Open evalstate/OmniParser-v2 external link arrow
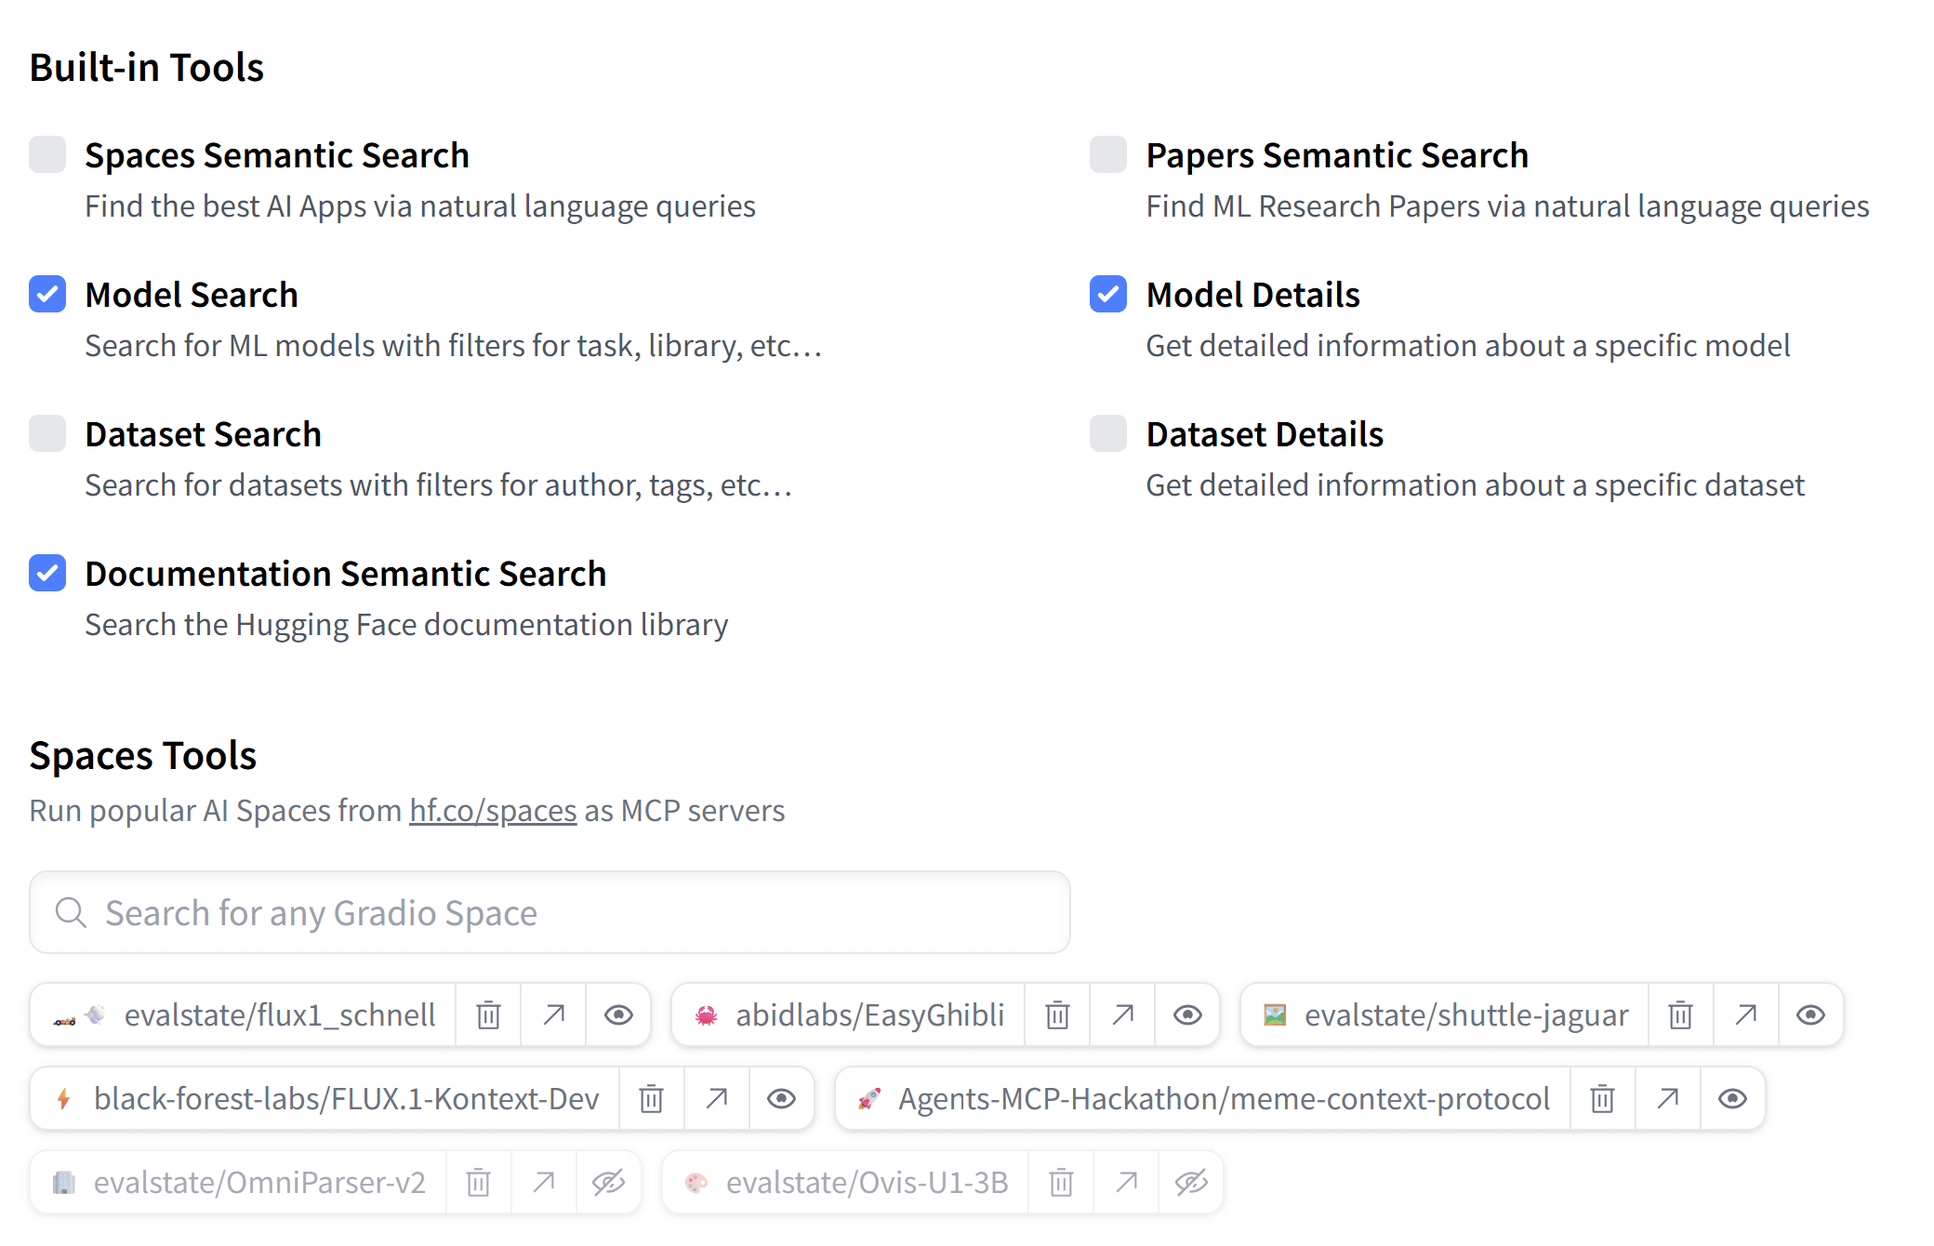1934x1246 pixels. pyautogui.click(x=544, y=1182)
